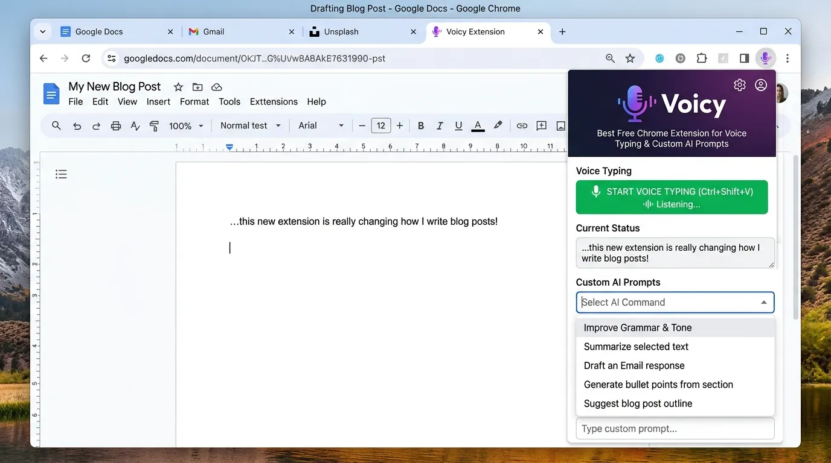Add a comment
Viewport: 831px width, 463px height.
tap(542, 125)
